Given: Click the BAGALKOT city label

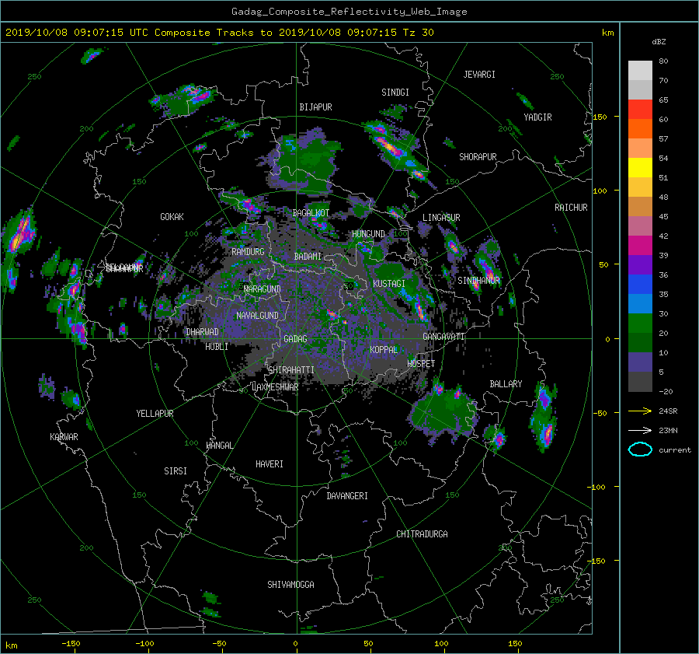Looking at the screenshot, I should pyautogui.click(x=311, y=213).
